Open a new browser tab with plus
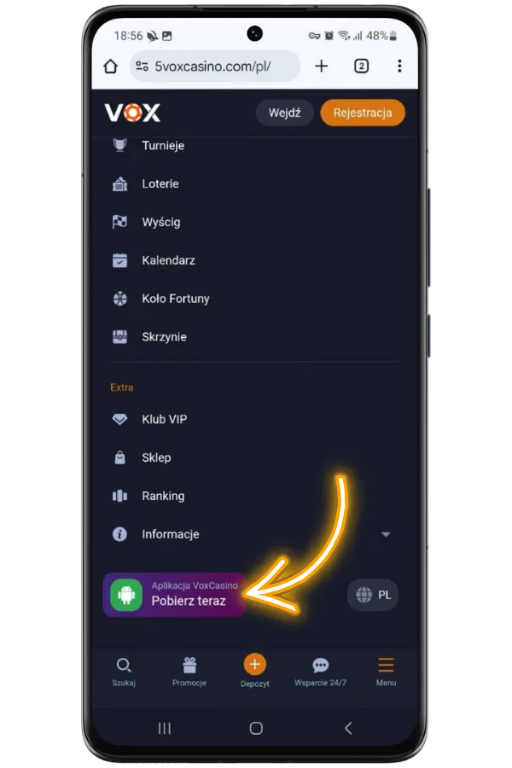512x768 pixels. tap(322, 66)
